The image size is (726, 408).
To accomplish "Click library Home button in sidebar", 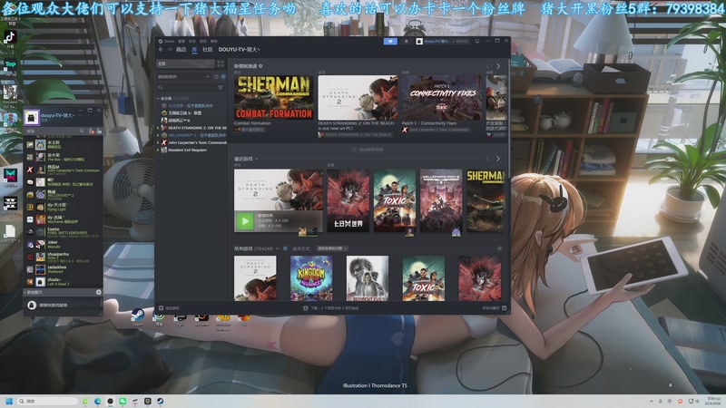I will pos(186,63).
